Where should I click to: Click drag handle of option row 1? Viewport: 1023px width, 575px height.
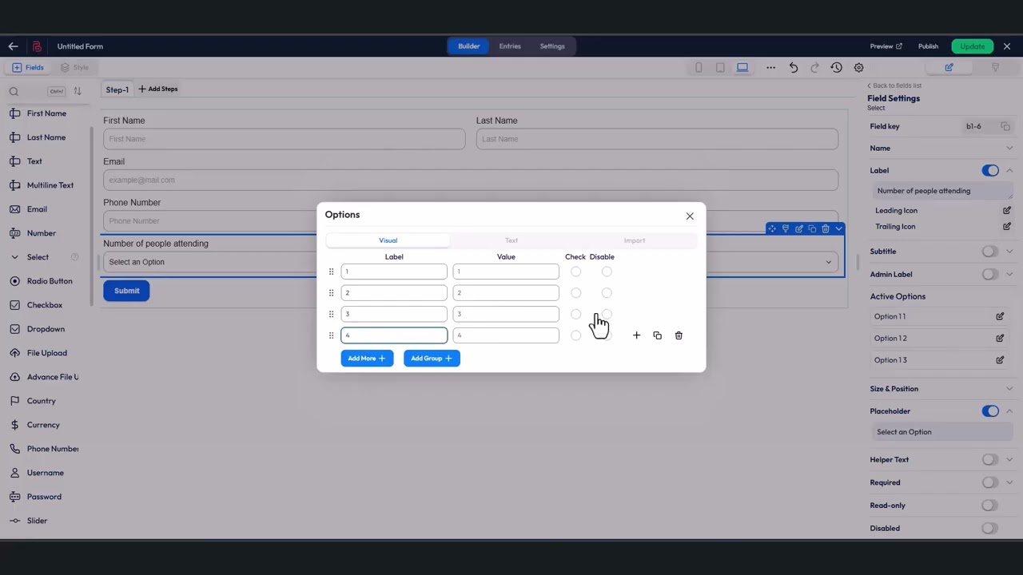[331, 272]
